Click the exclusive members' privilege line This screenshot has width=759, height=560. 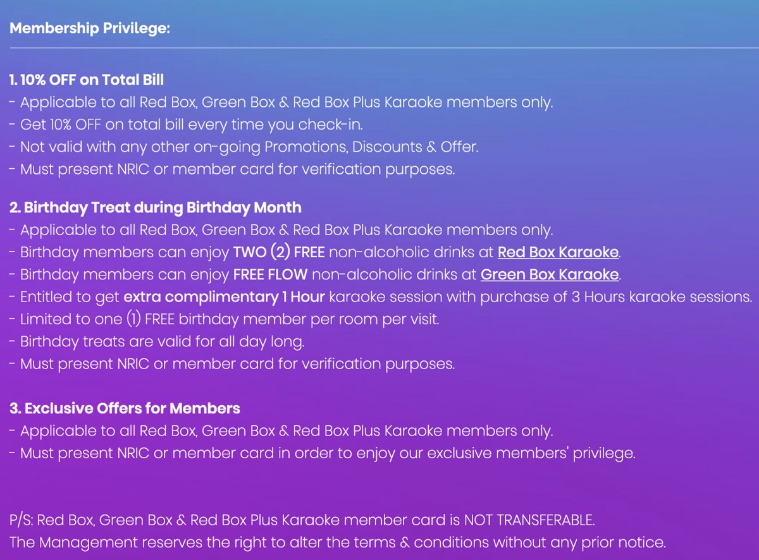pos(323,453)
